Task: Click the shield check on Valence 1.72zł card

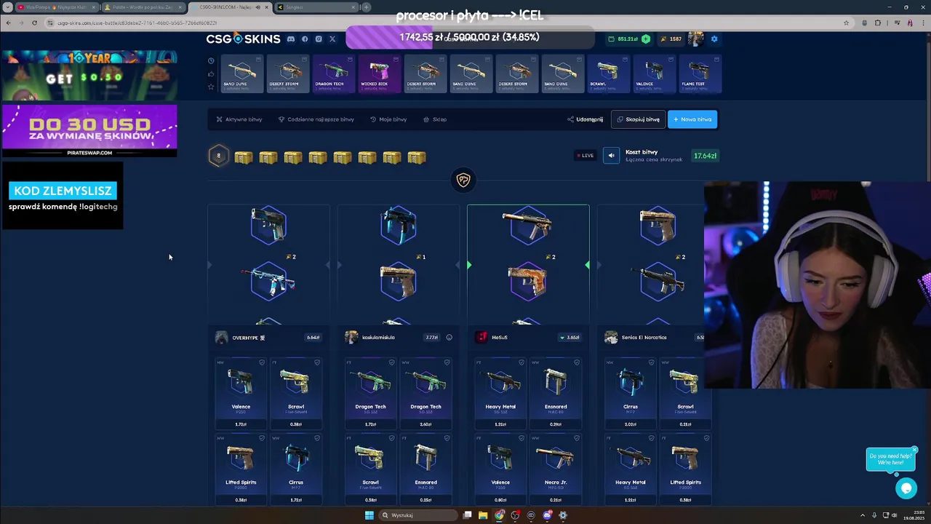Action: (262, 362)
